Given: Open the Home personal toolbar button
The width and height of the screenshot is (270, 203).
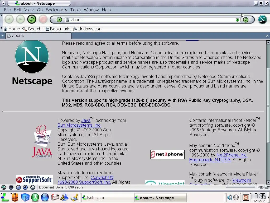Looking at the screenshot, I should coord(12,29).
